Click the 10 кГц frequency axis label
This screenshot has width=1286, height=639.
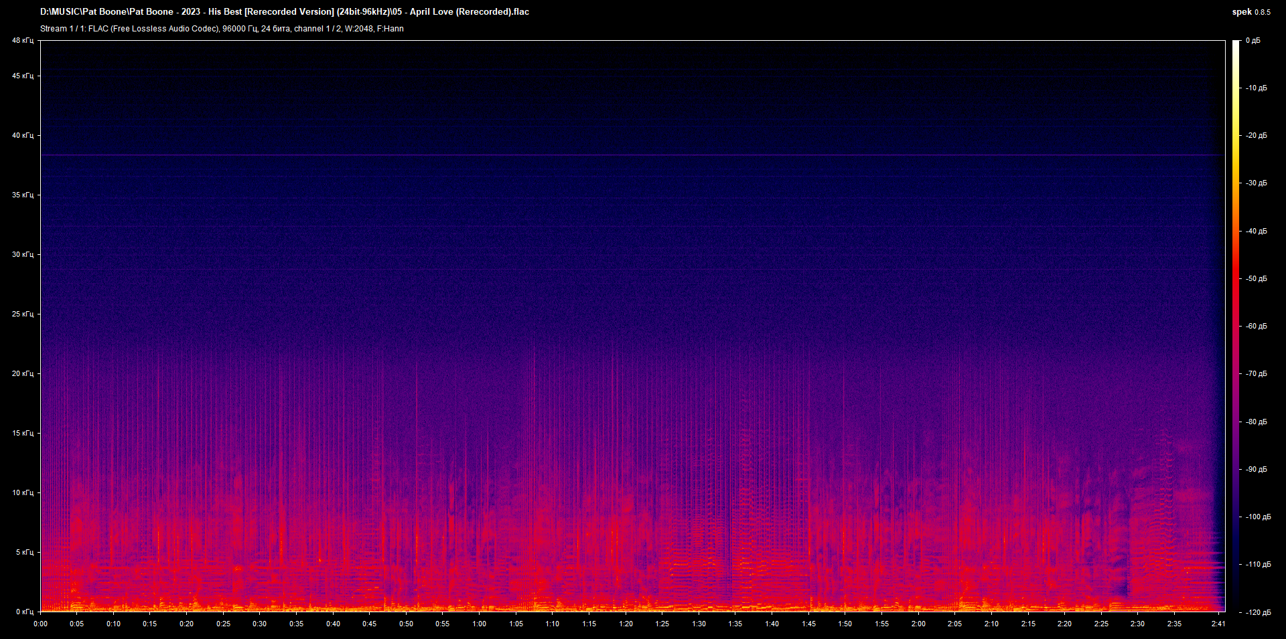coord(22,493)
